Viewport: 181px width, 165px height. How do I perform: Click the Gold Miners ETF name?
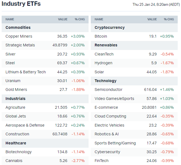tap(17, 90)
